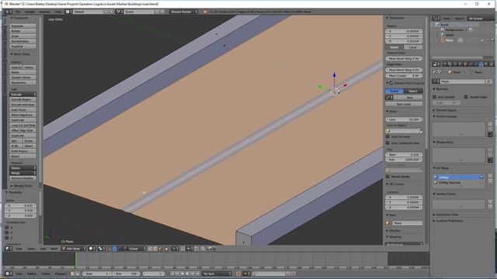Open the Merge dropdown
Viewport: 497px width, 279px height.
click(x=23, y=173)
